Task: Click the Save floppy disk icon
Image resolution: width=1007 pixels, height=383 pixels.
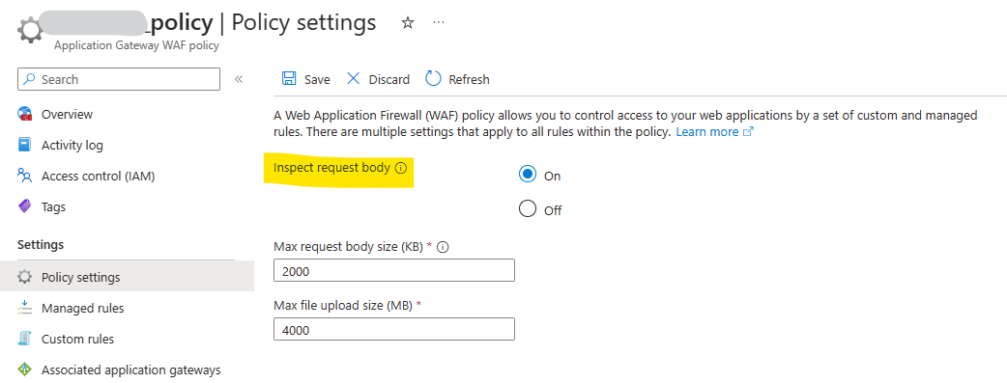Action: (x=289, y=79)
